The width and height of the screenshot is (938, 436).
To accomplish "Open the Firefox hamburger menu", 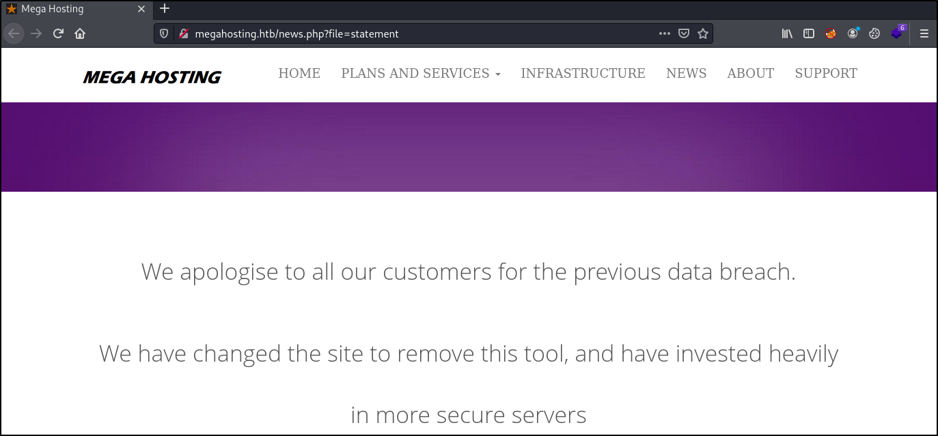I will point(924,33).
